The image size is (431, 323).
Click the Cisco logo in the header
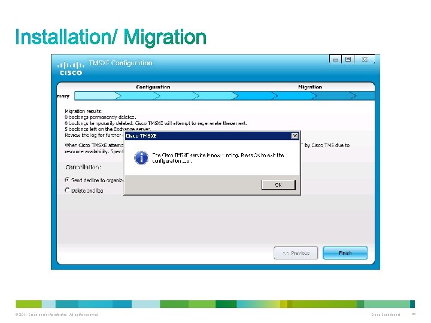coord(71,68)
